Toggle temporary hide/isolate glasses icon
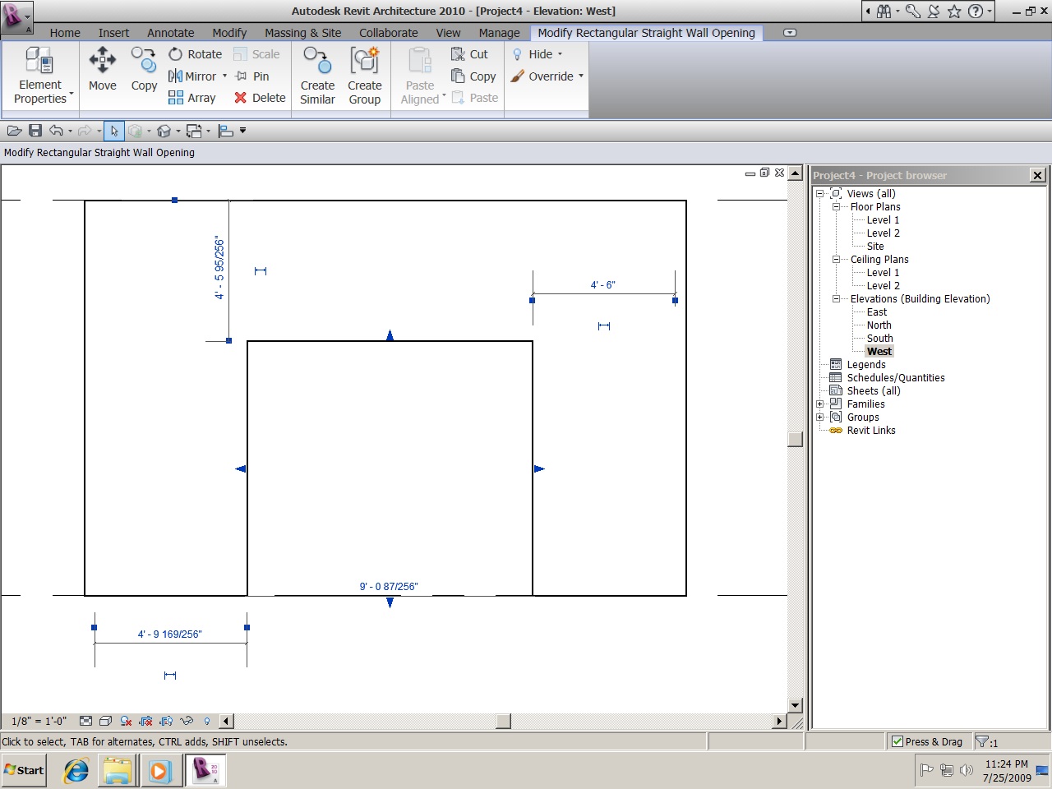The width and height of the screenshot is (1052, 789). click(x=187, y=721)
